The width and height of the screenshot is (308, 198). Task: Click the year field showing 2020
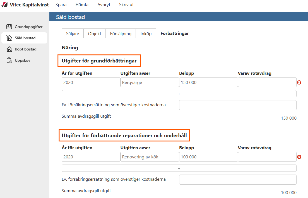[91, 82]
